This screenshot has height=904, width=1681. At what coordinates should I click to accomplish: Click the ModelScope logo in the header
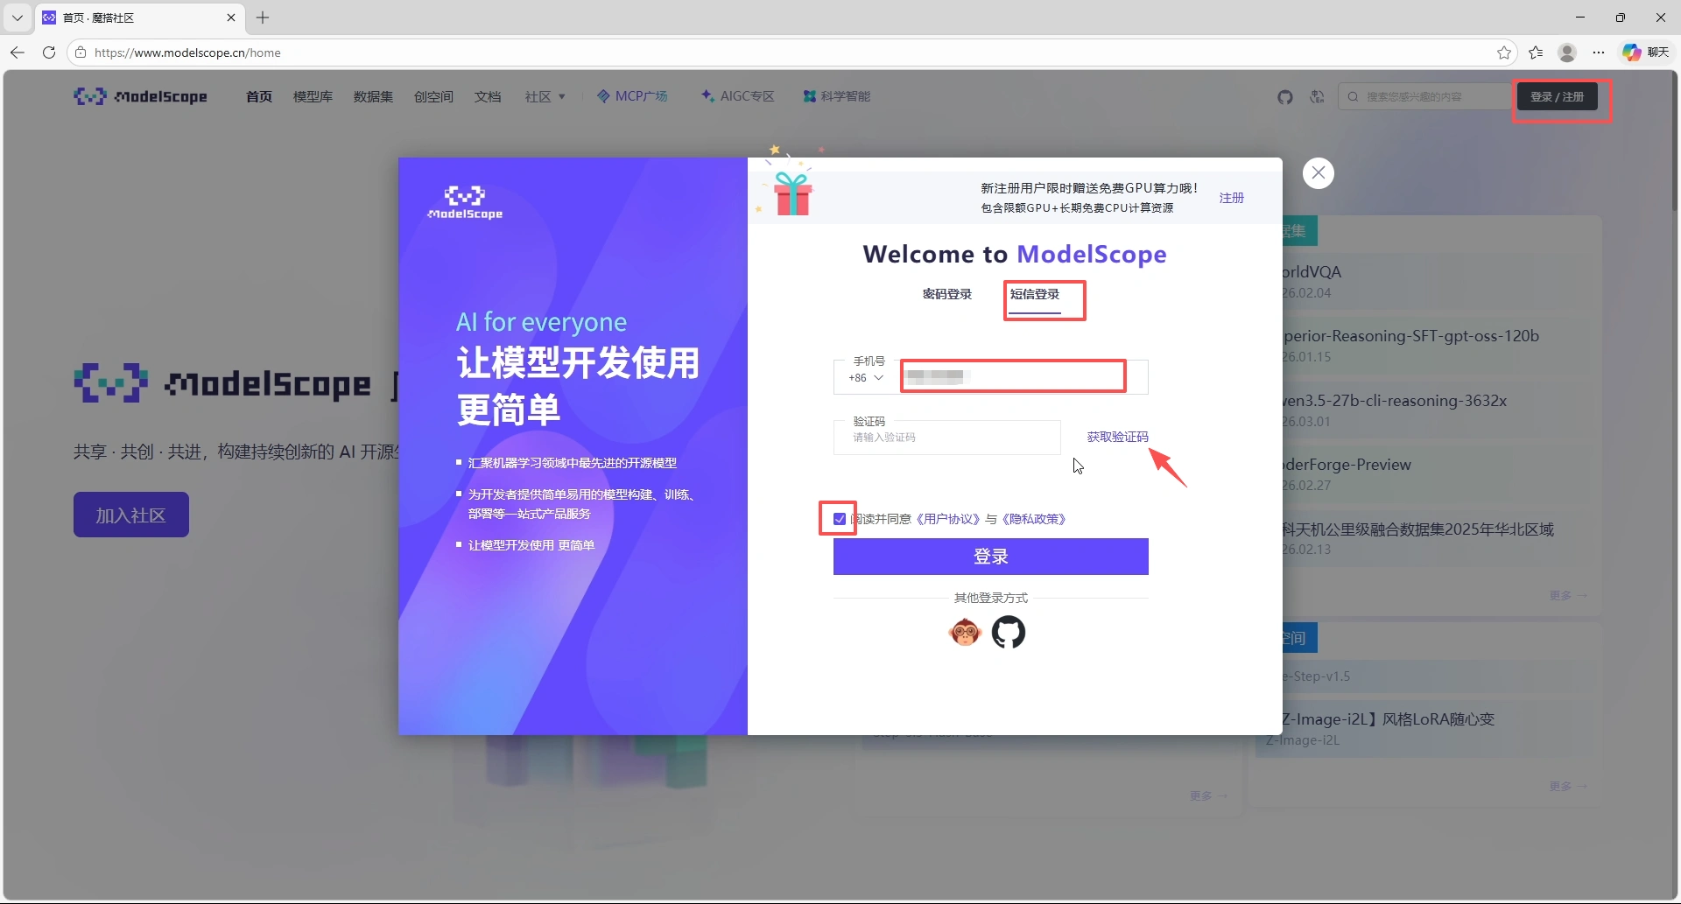141,96
